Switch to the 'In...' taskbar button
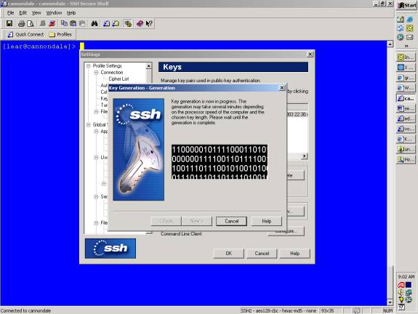 [406, 57]
